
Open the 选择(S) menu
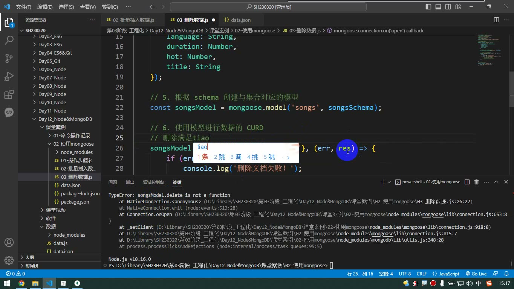66,7
